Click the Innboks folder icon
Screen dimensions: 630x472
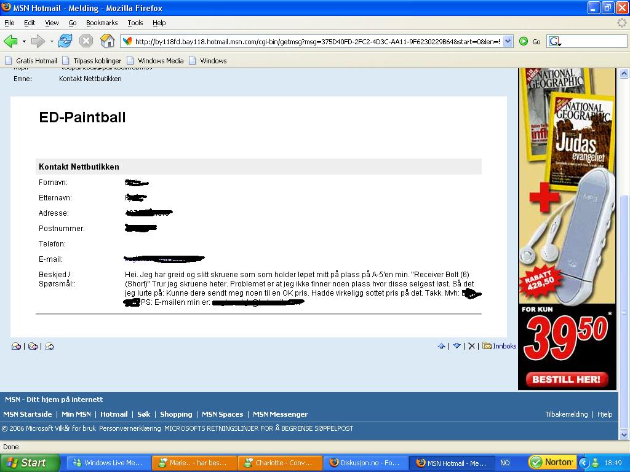tap(487, 345)
